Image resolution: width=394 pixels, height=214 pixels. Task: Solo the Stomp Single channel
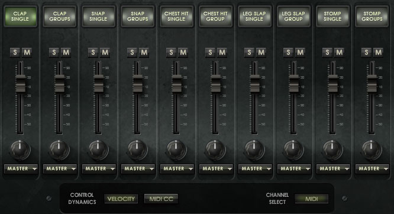coord(327,53)
